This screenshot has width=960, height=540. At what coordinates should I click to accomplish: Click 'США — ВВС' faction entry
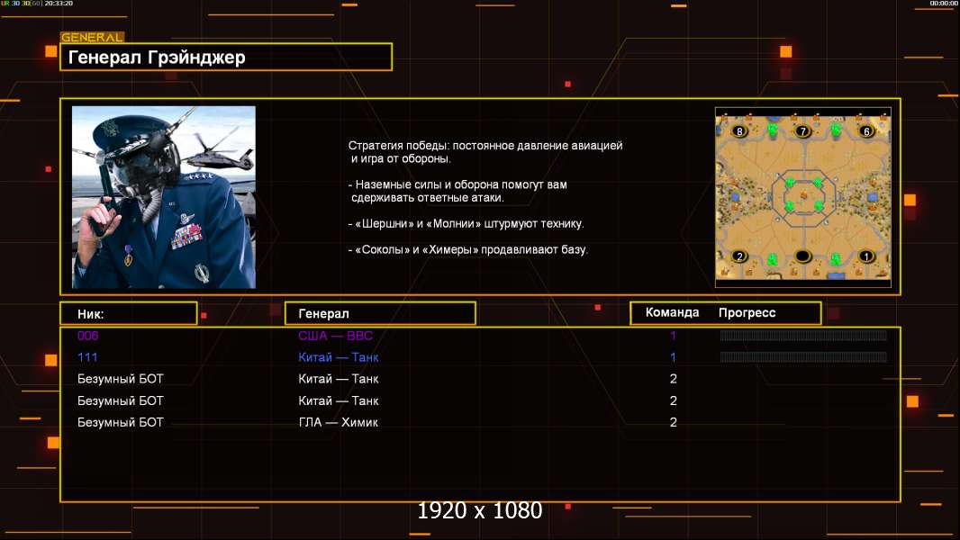point(336,336)
